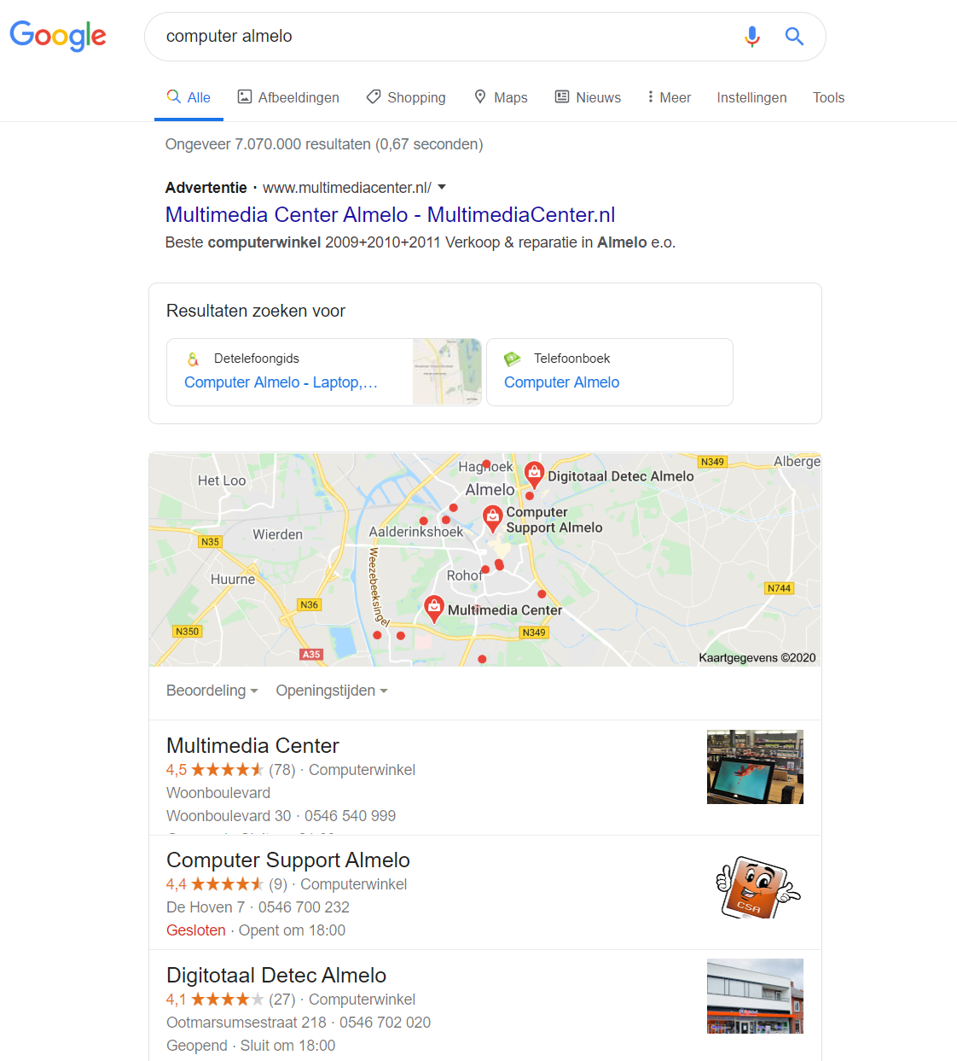Expand the Beoordeling filter dropdown
This screenshot has width=957, height=1061.
tap(212, 691)
